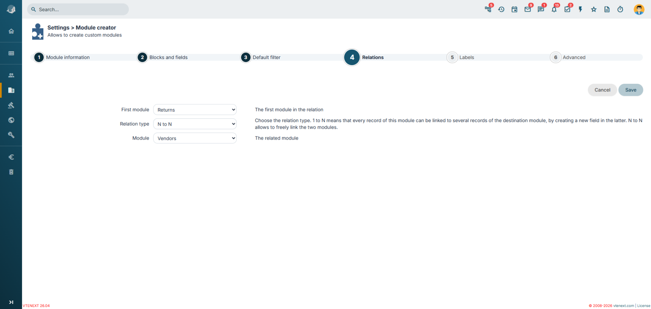This screenshot has width=651, height=309.
Task: Open the gavel icon in sidebar
Action: tap(11, 105)
